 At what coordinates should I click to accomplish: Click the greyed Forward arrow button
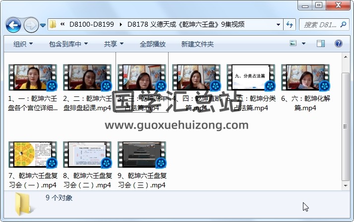(x=31, y=25)
